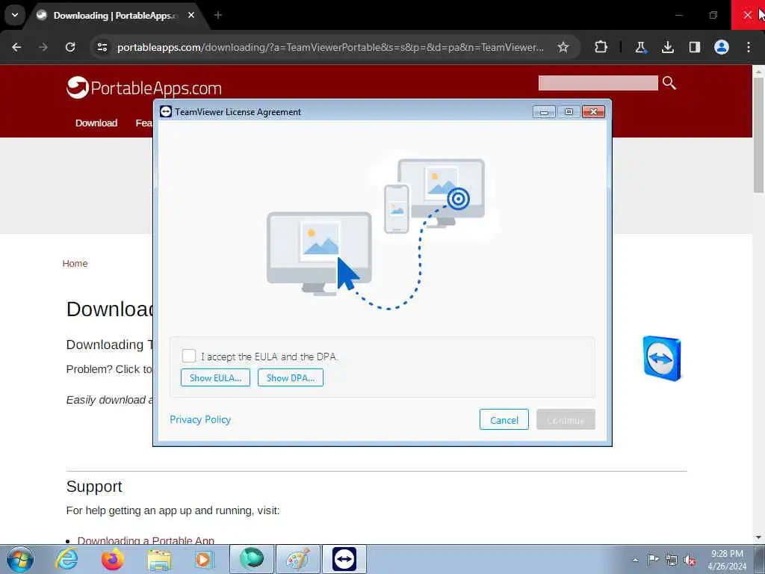
Task: Click the PortableApps.com logo
Action: (144, 88)
